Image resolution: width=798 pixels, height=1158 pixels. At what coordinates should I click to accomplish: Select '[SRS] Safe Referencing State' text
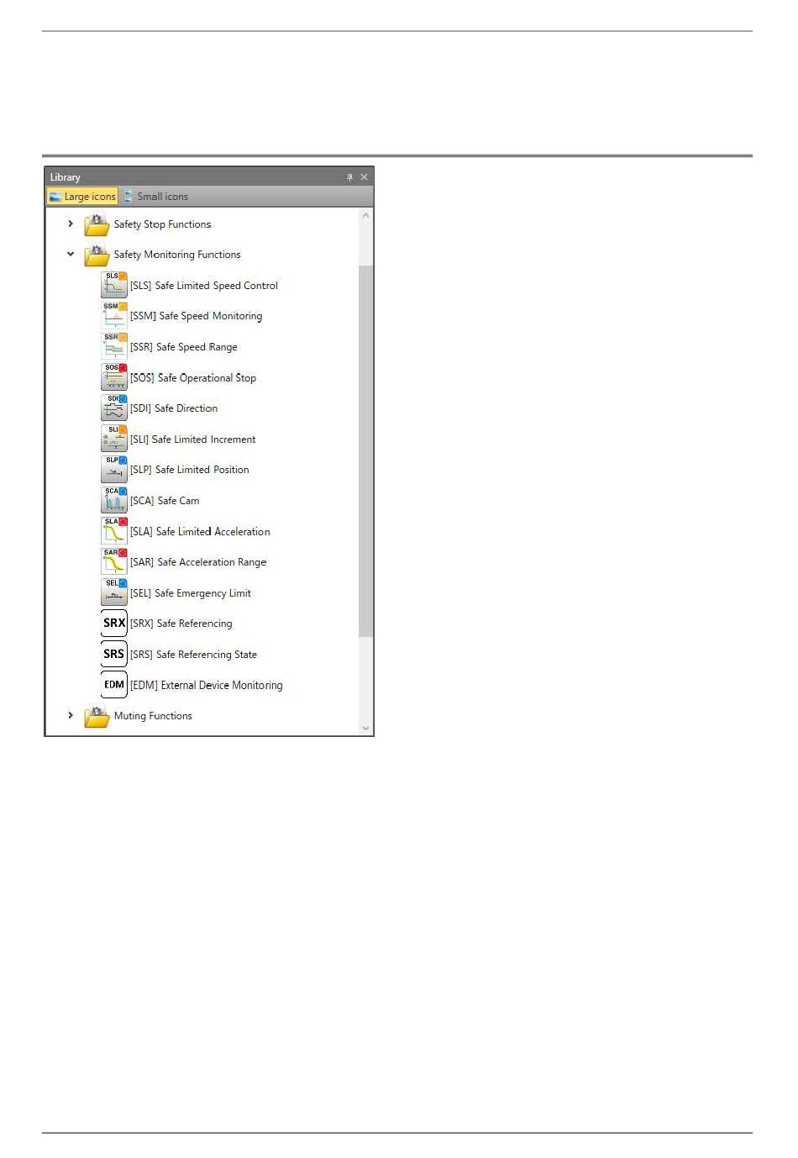click(194, 655)
